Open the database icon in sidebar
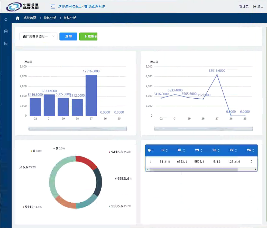Screen dimensions: 267x228 pyautogui.click(x=6, y=31)
